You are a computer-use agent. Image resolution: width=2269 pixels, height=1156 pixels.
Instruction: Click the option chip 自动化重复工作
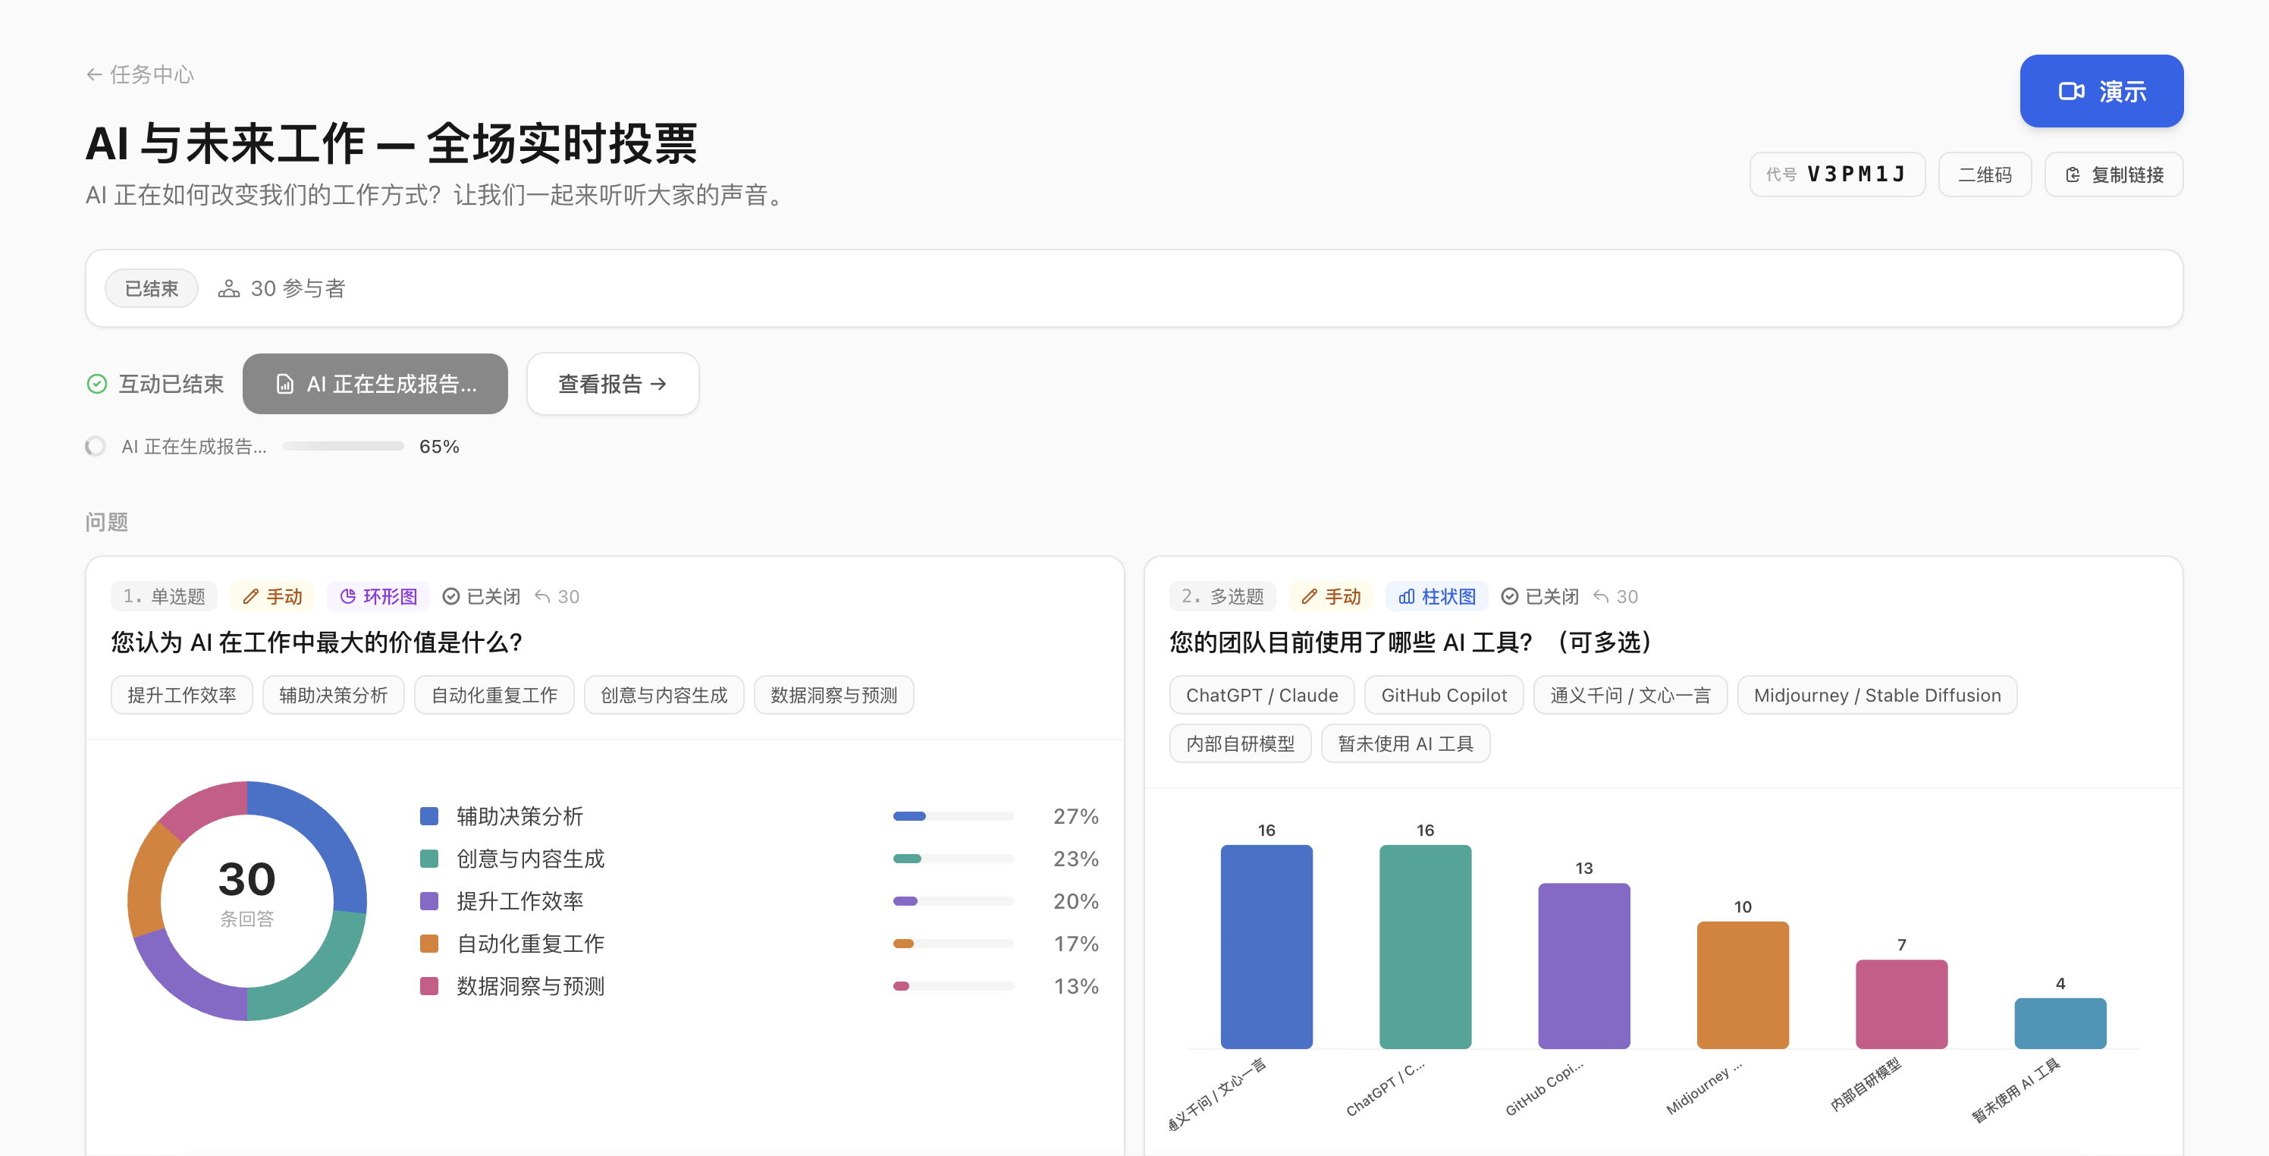click(x=494, y=695)
